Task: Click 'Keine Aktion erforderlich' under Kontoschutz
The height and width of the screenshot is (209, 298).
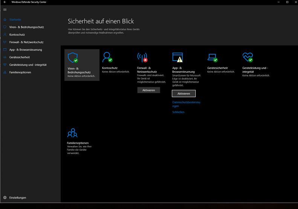Action: click(x=116, y=72)
